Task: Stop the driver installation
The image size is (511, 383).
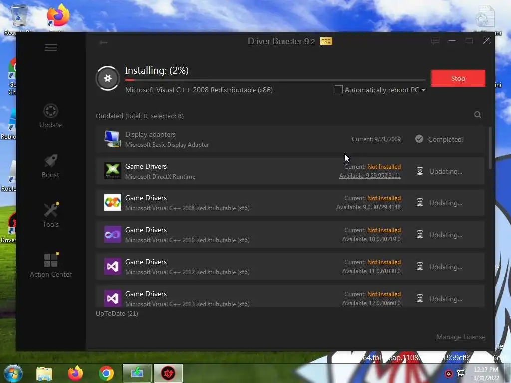Action: 458,78
